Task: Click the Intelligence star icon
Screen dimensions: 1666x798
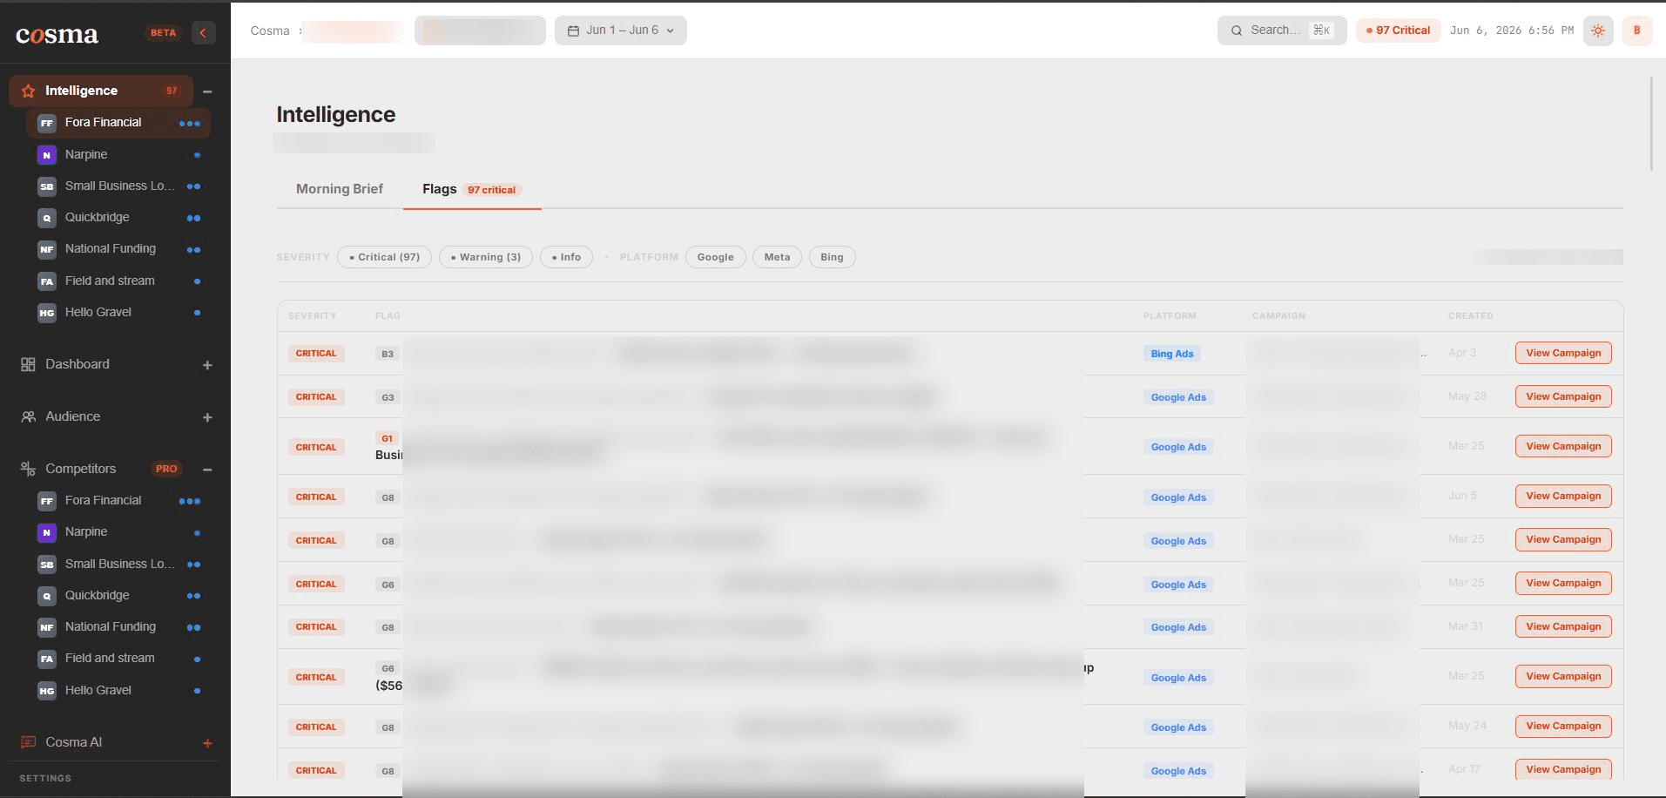Action: pos(28,91)
